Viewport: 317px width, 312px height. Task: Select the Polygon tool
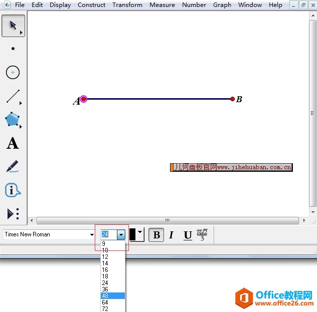tap(13, 119)
